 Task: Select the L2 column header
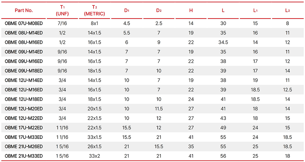[x=288, y=10]
